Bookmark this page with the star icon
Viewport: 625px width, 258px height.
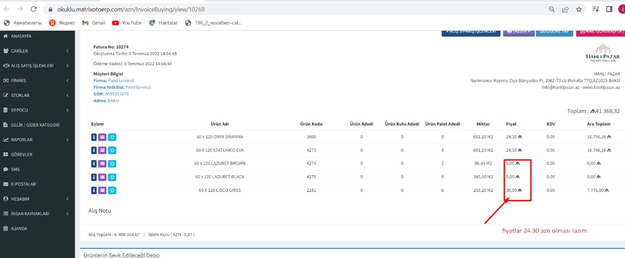[579, 9]
